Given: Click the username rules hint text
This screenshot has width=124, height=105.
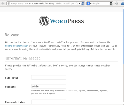Looking at the screenshot, I should 69,92.
